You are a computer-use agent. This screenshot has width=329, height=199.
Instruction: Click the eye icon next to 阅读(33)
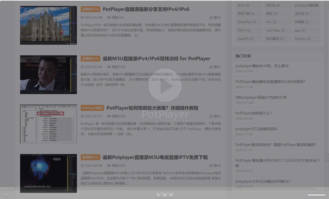pos(109,18)
